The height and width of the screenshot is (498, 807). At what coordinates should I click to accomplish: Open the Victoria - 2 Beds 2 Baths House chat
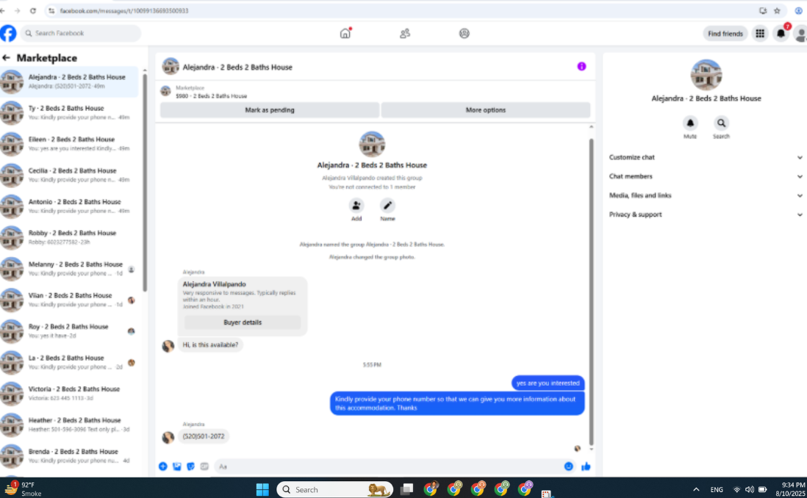point(70,394)
